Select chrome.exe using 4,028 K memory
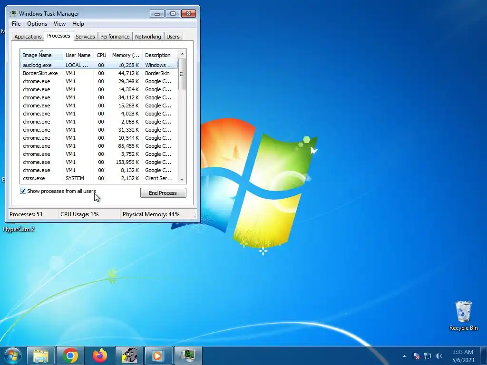 pyautogui.click(x=99, y=114)
